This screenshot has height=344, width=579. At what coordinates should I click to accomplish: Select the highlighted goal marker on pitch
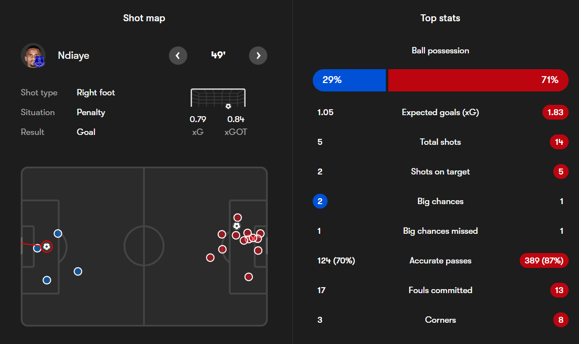point(46,247)
